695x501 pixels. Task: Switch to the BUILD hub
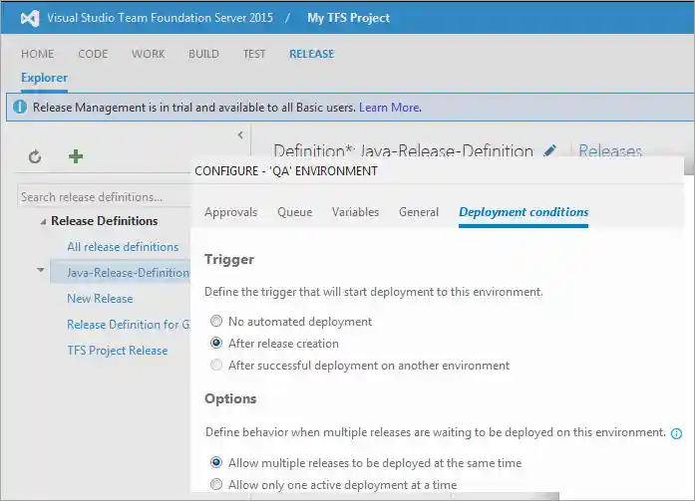(x=203, y=54)
